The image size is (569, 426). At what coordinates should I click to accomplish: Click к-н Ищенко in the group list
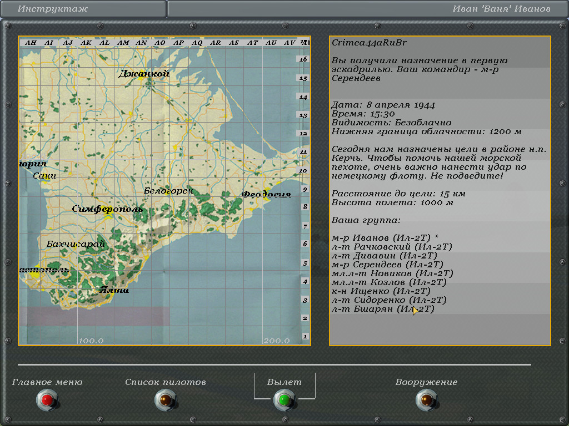tap(381, 291)
